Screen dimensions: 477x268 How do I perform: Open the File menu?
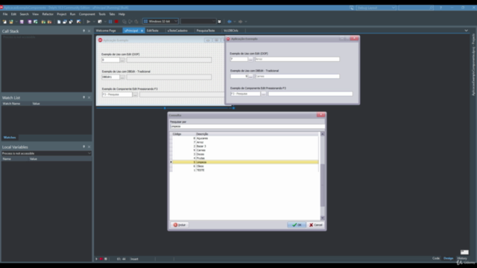coord(5,14)
